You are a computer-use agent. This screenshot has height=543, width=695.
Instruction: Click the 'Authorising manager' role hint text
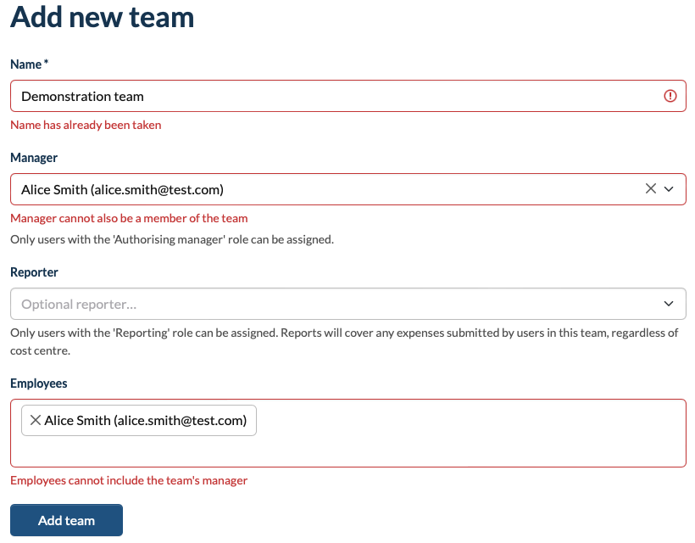point(172,239)
